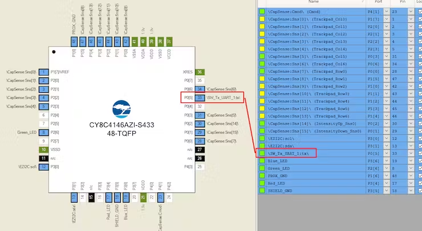Screen dimensions: 422x231
Task: Select pin 34 CapSense Sns[6]
Action: coord(200,89)
